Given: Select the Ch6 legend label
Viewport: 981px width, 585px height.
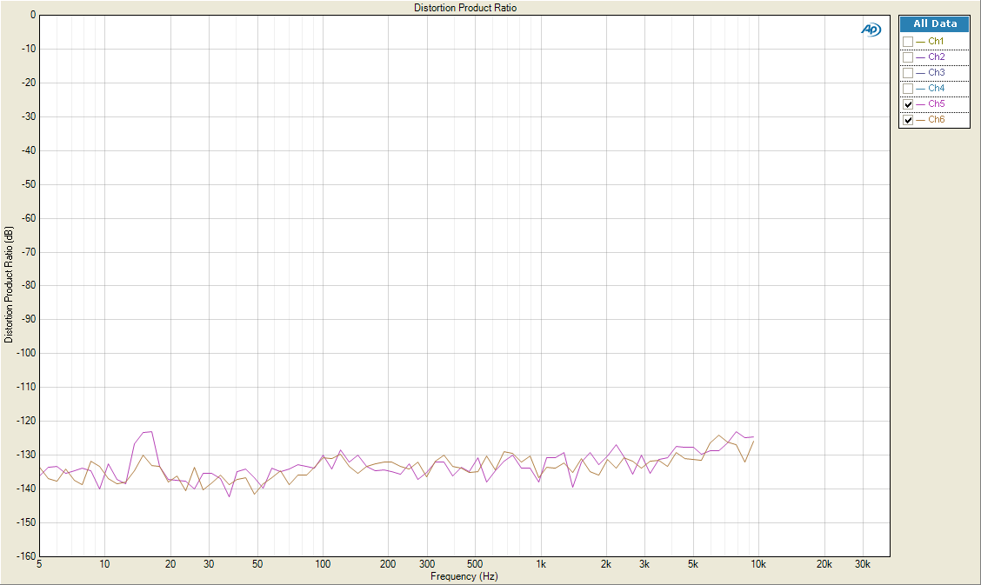Looking at the screenshot, I should 937,119.
